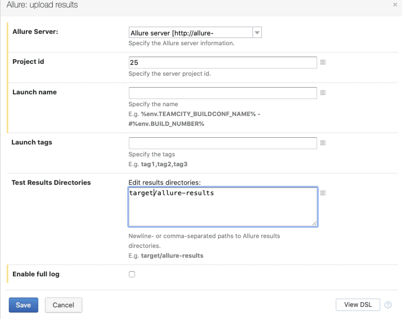Click the 'Launch name' field label
Viewport: 402px width, 319px height.
pos(35,92)
